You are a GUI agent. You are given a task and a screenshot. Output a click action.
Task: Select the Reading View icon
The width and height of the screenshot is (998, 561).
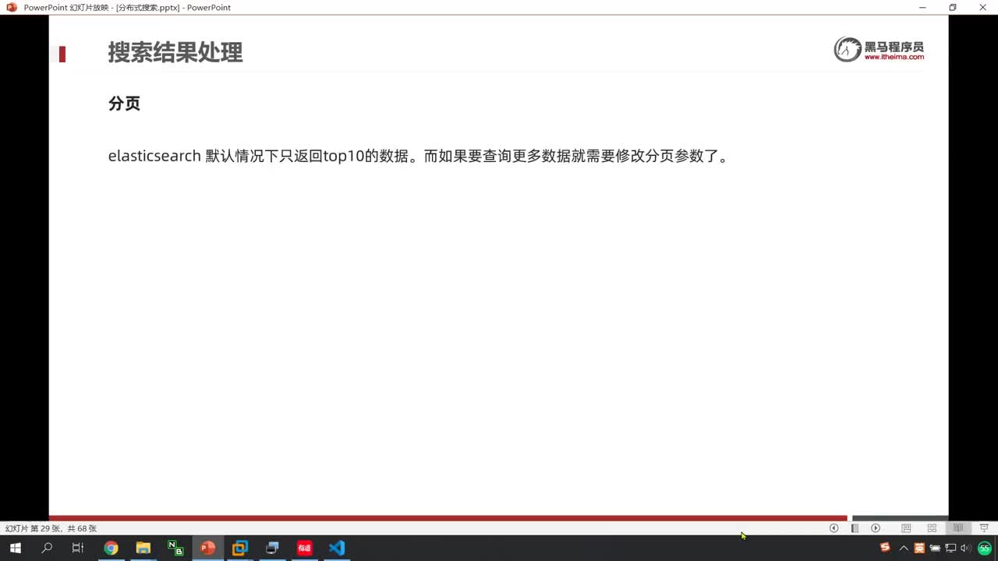tap(958, 528)
